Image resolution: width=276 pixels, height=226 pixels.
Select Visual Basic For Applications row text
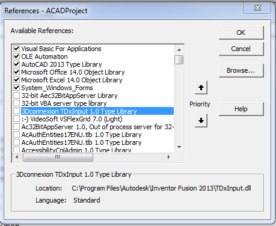pyautogui.click(x=61, y=49)
